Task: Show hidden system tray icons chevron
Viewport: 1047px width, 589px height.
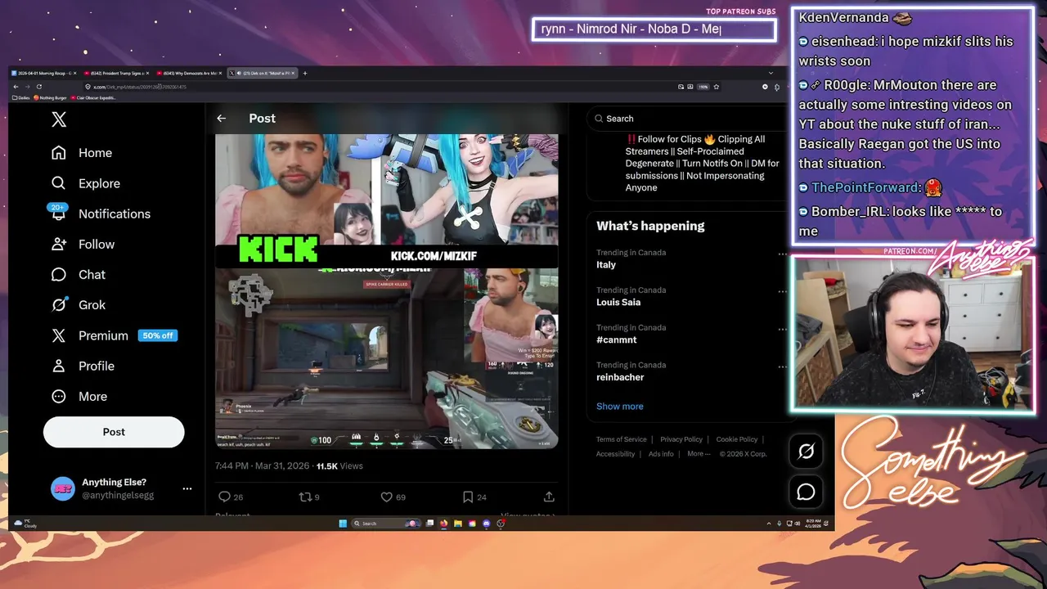Action: point(769,524)
